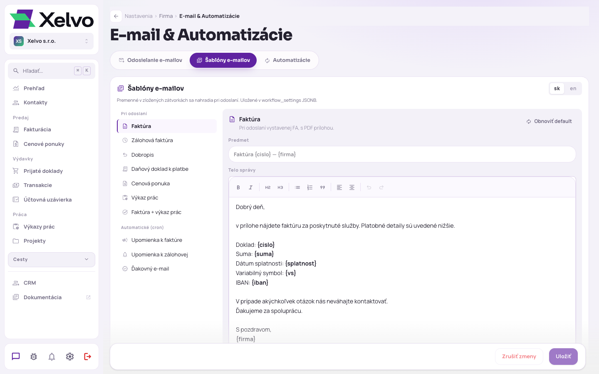Focus the Predmet subject input field
The width and height of the screenshot is (599, 374).
pyautogui.click(x=402, y=154)
